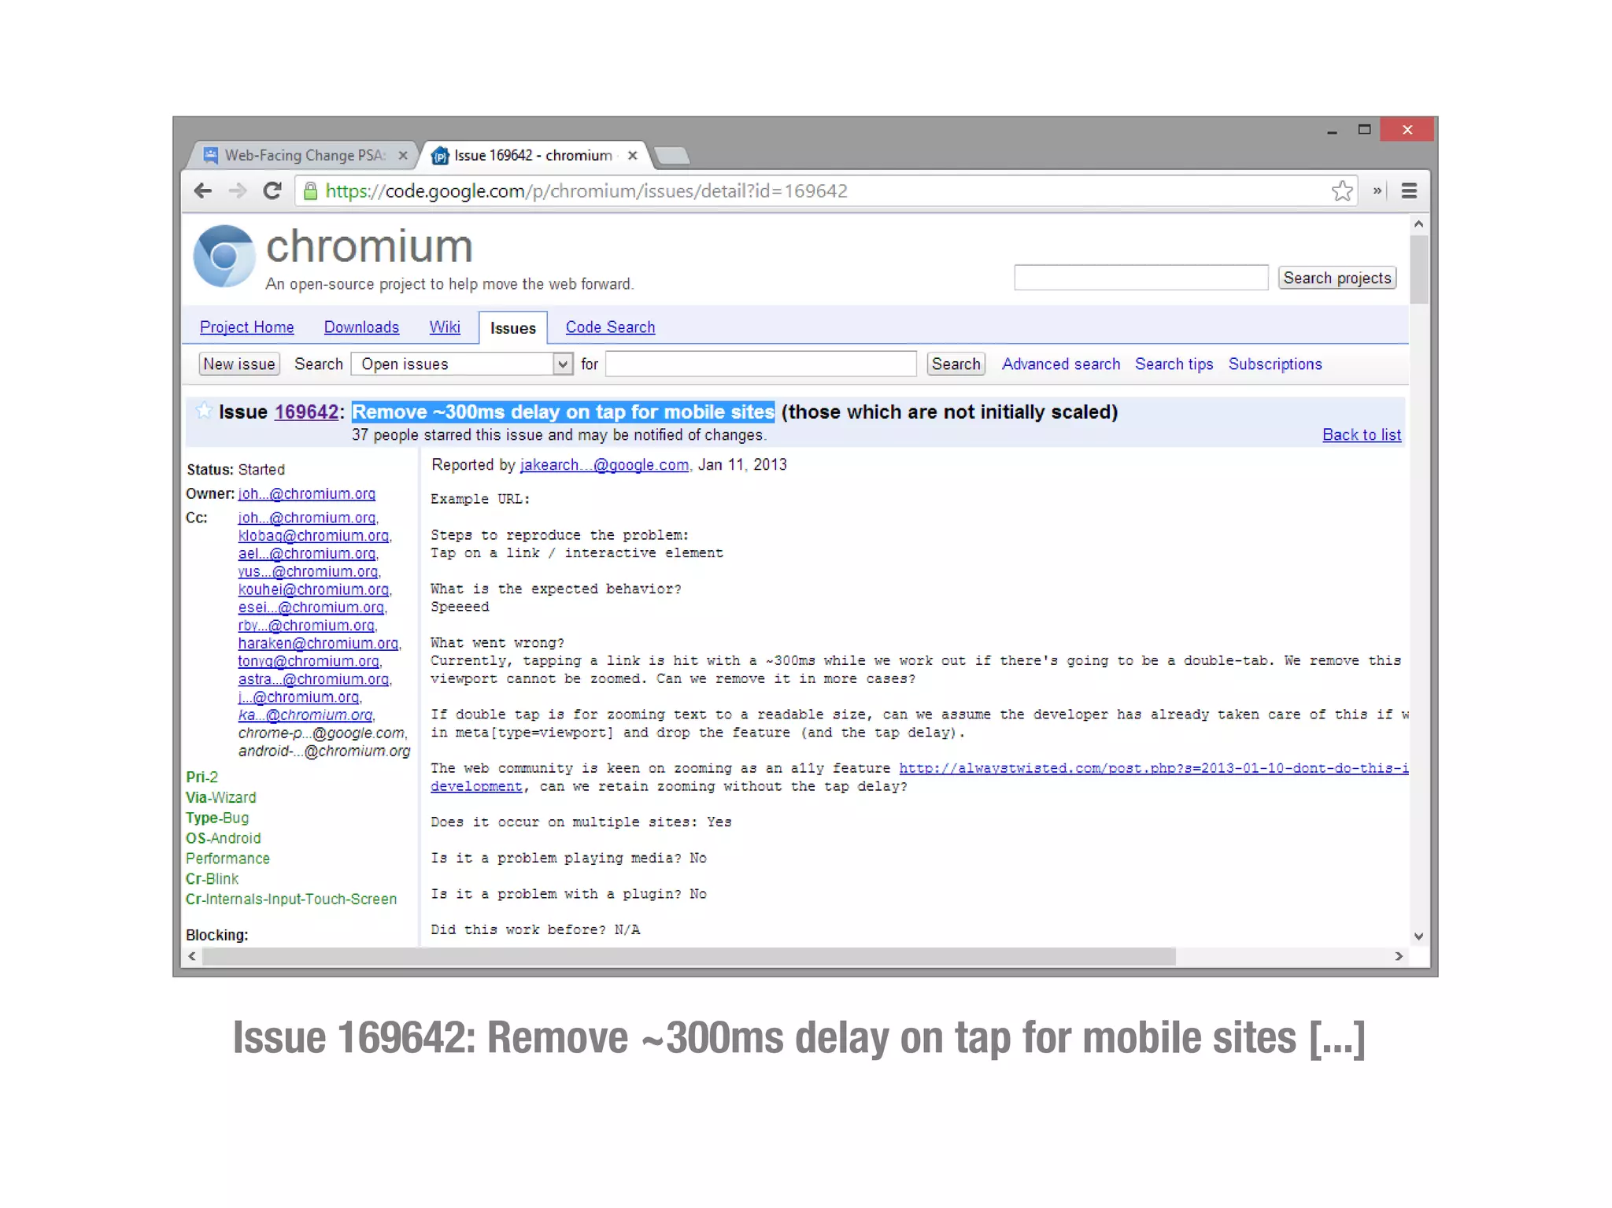Click the Cr-Blink label

tap(212, 879)
